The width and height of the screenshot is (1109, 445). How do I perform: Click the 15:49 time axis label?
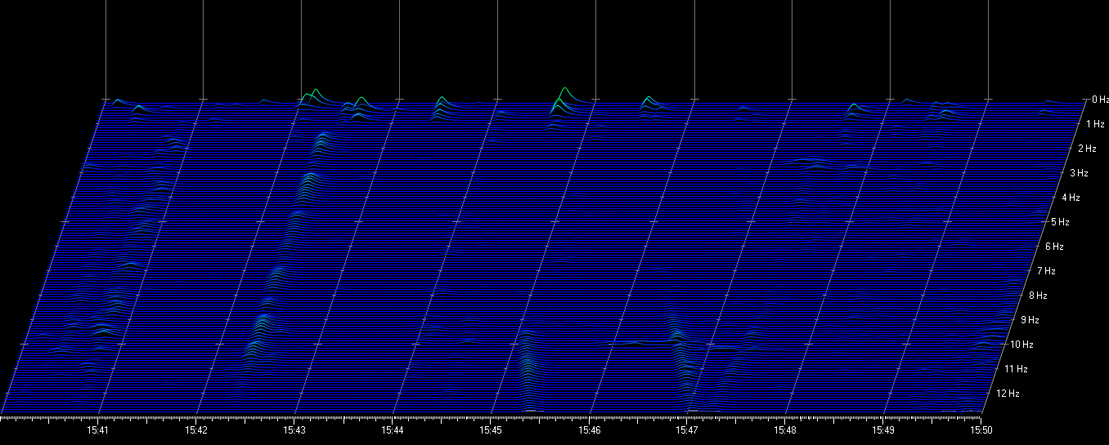[883, 429]
